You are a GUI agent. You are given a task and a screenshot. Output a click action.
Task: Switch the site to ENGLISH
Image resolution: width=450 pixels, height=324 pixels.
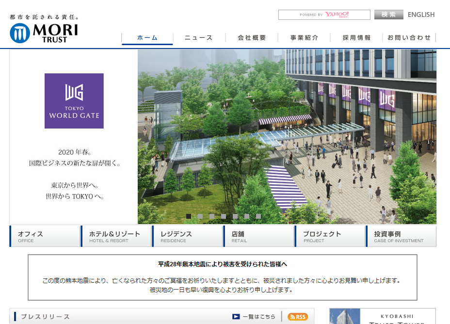click(x=421, y=15)
